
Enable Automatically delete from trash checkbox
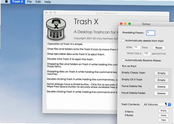[x=123, y=40]
